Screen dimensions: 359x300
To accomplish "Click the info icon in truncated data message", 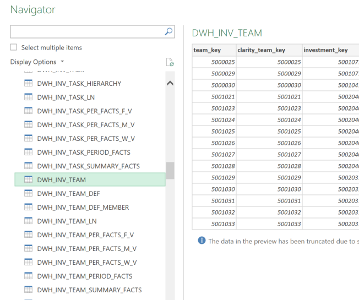I will tap(202, 242).
